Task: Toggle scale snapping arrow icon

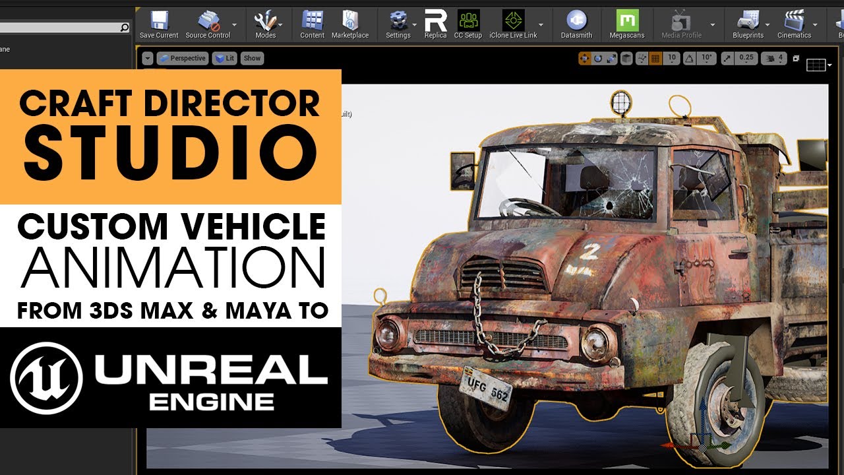Action: 727,59
